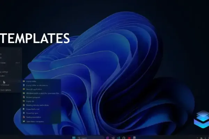Click Open in Terminal menu entry
This screenshot has width=209, height=139.
tap(10, 85)
